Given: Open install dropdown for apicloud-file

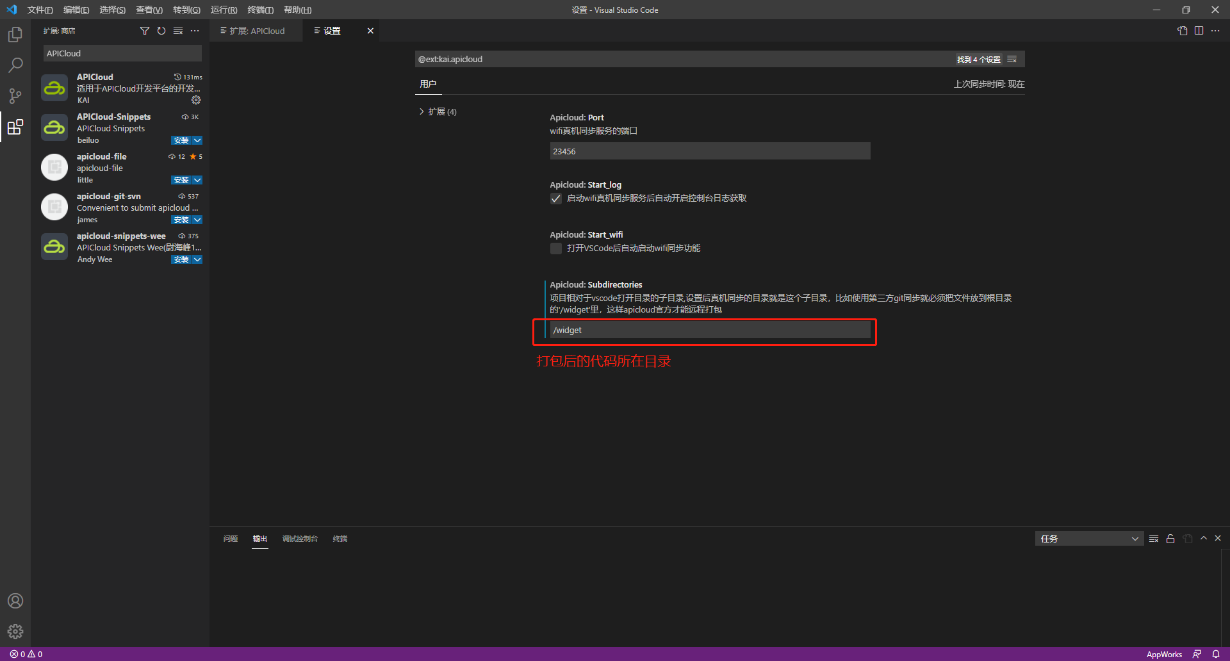Looking at the screenshot, I should pyautogui.click(x=197, y=180).
